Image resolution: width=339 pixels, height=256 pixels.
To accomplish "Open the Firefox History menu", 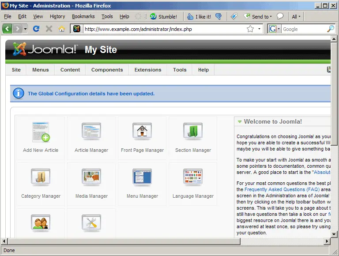I will click(57, 16).
